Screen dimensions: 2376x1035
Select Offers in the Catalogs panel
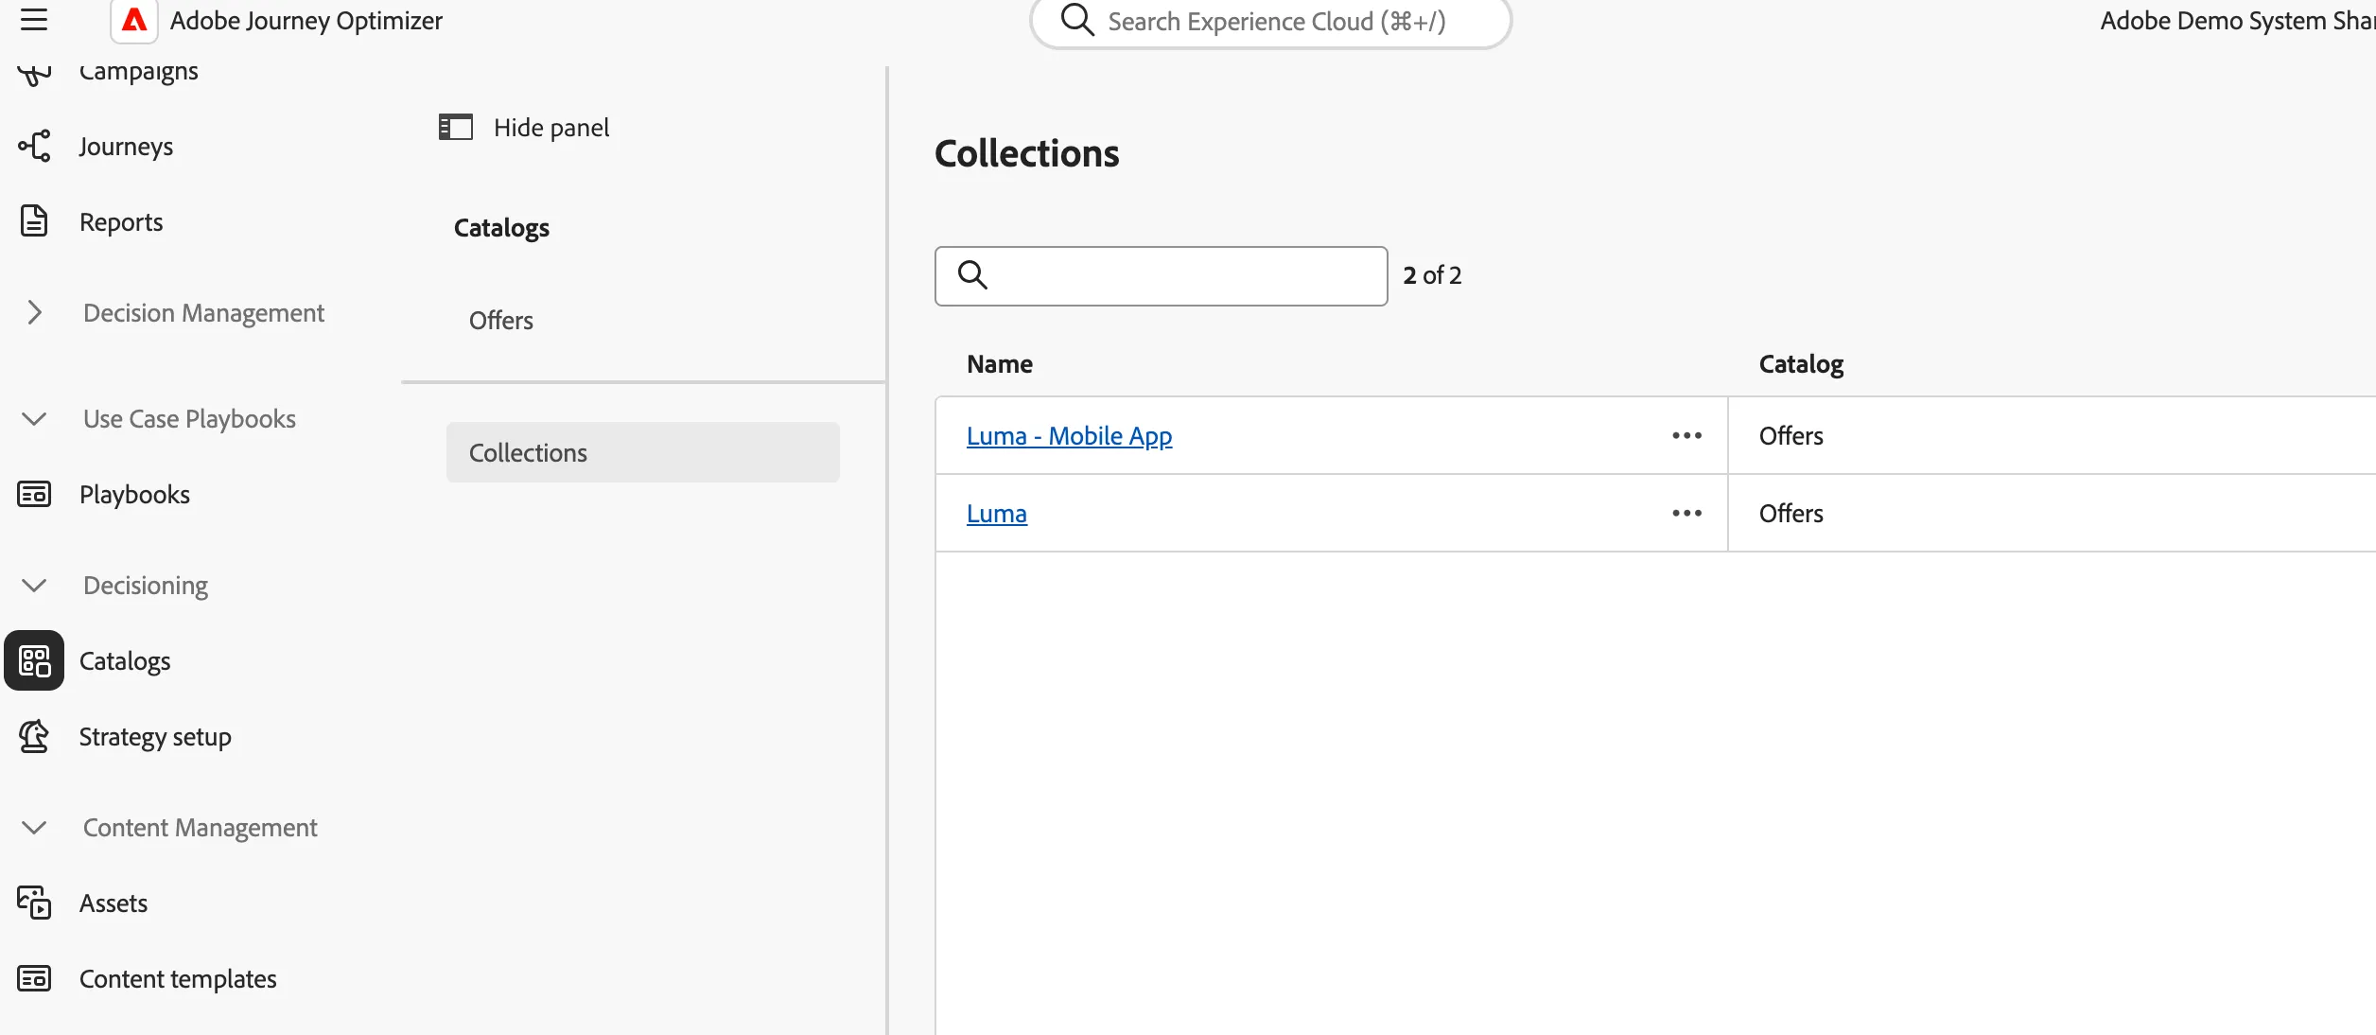501,320
